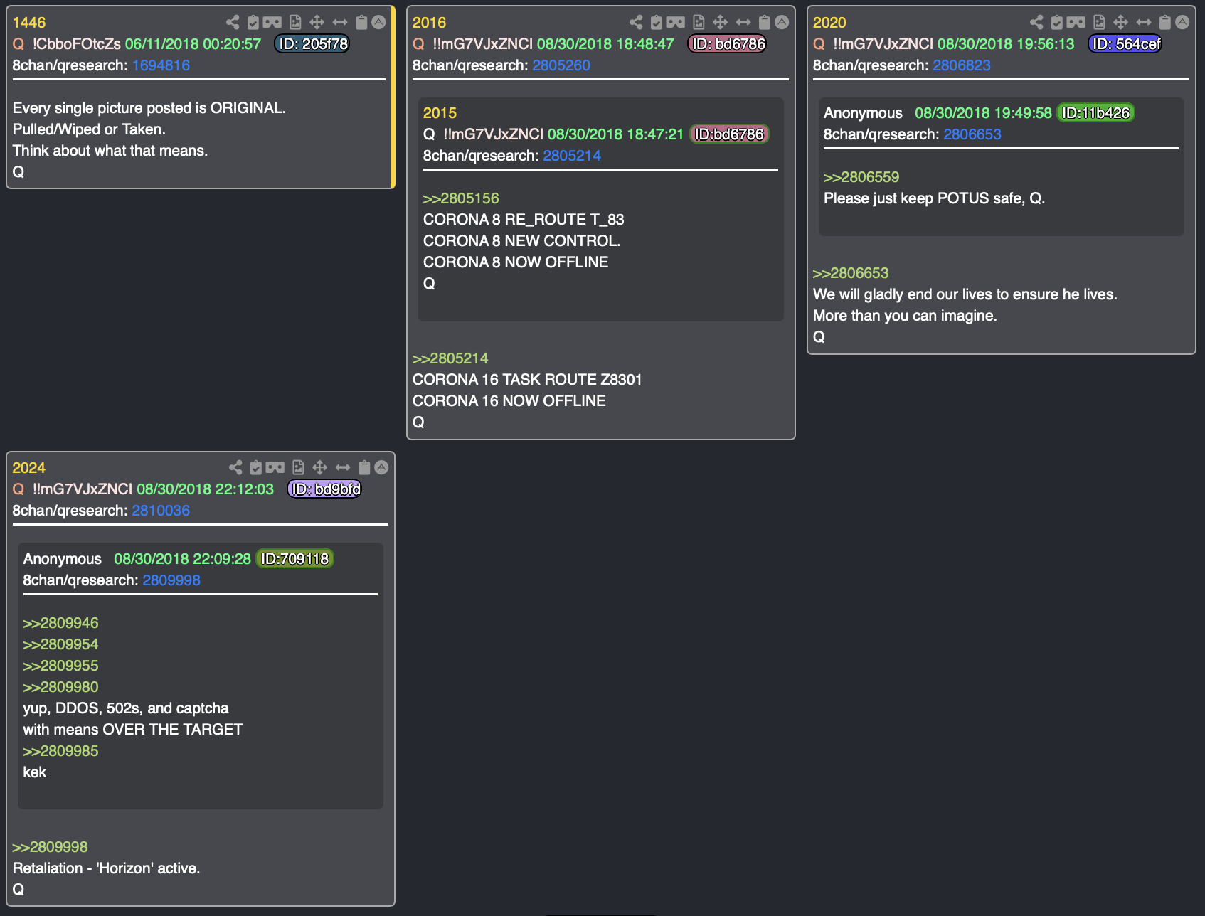Click the ID: bd6786 badge on post 2016
This screenshot has height=916, width=1205.
click(727, 44)
